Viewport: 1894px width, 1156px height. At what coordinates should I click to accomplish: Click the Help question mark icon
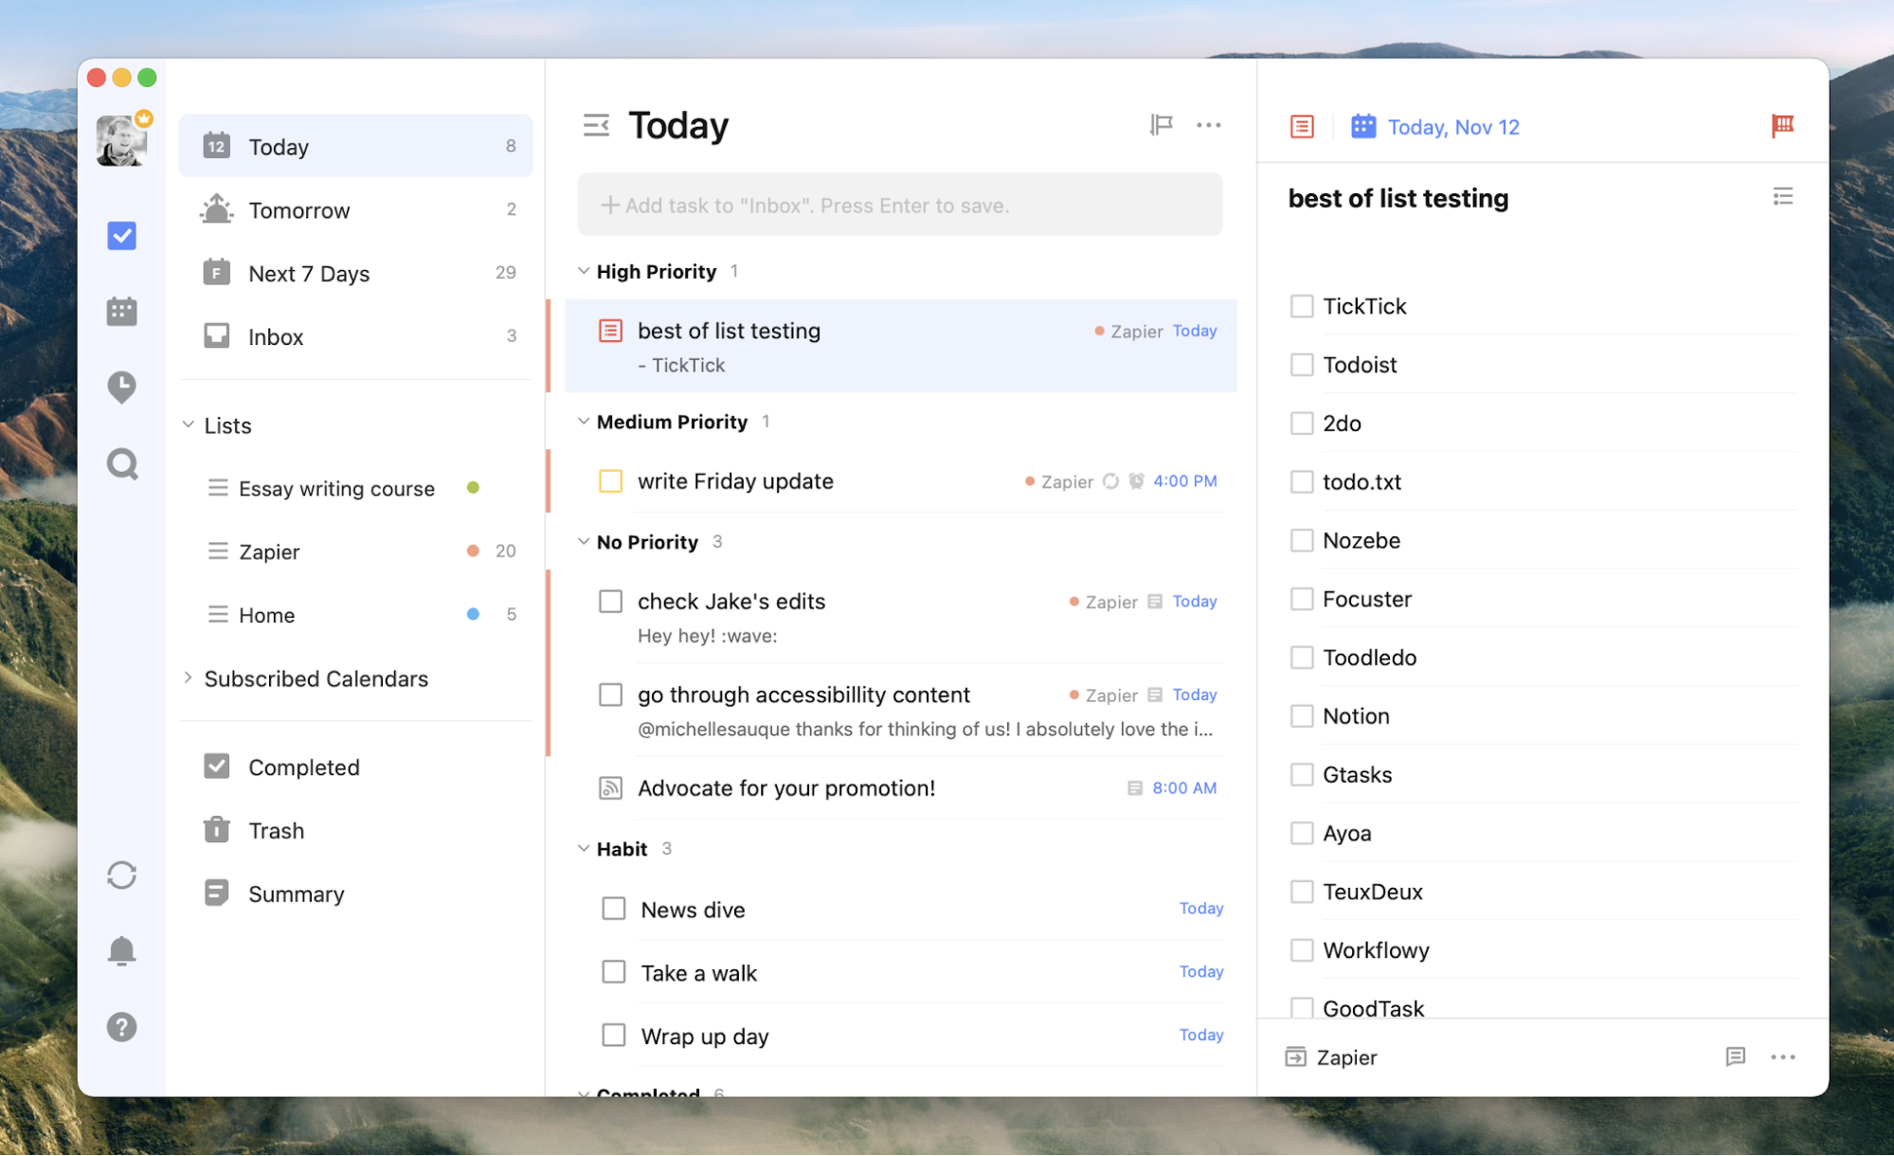click(122, 1026)
